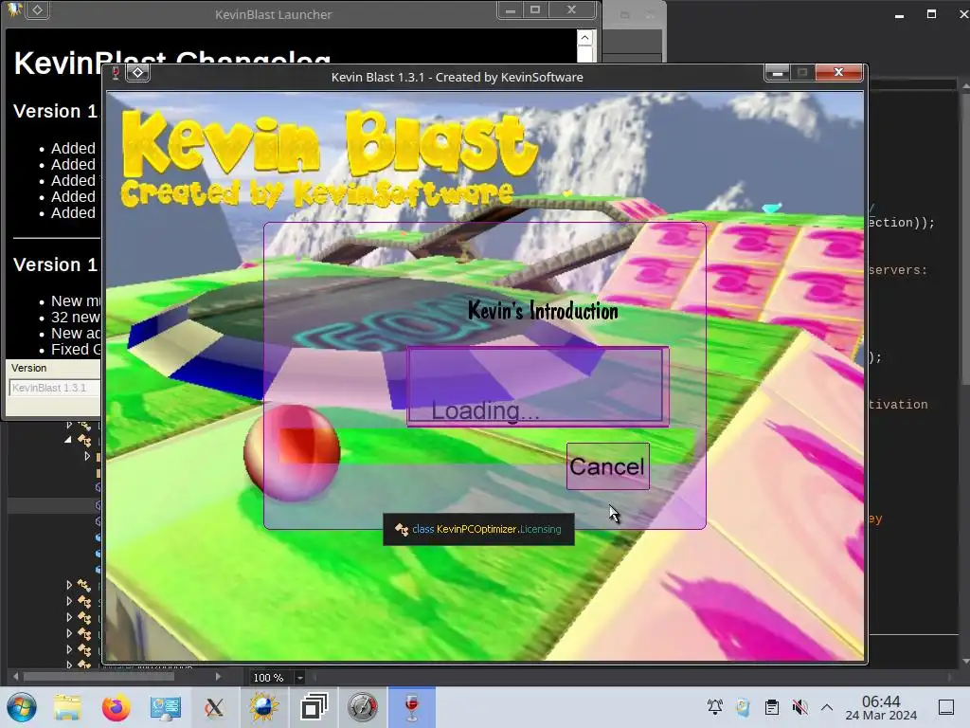Click the changelog scroll-up arrow in the Launcher
This screenshot has width=970, height=728.
pos(584,38)
